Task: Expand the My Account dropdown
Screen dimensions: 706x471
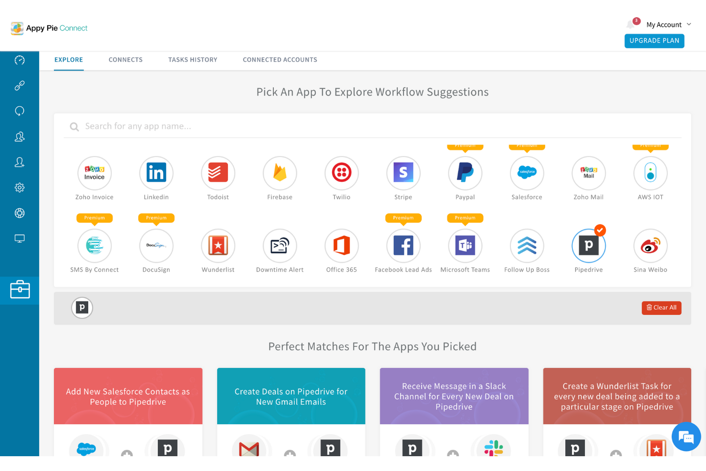Action: (x=668, y=25)
